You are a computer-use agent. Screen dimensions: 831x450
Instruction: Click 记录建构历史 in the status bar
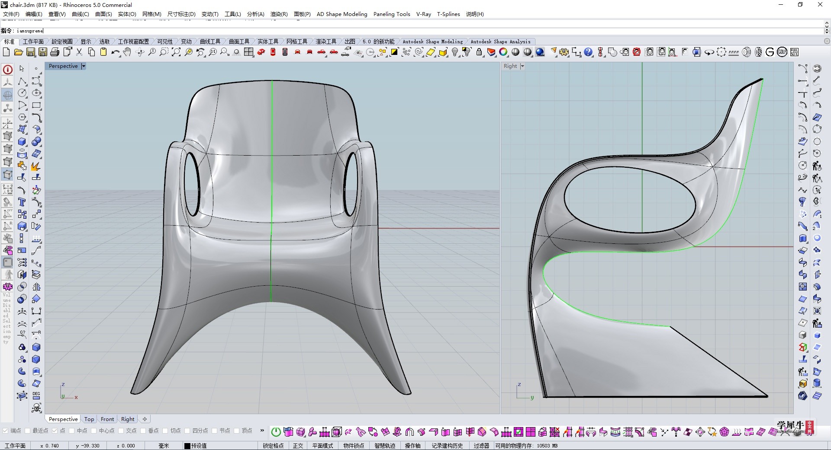447,446
